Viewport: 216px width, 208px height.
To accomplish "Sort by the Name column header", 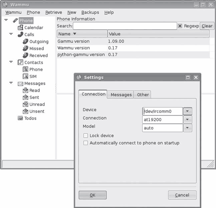I will [82, 34].
